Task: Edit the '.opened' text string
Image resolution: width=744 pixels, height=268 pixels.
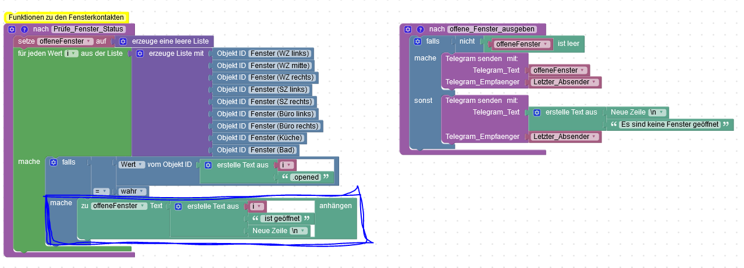Action: coord(305,177)
